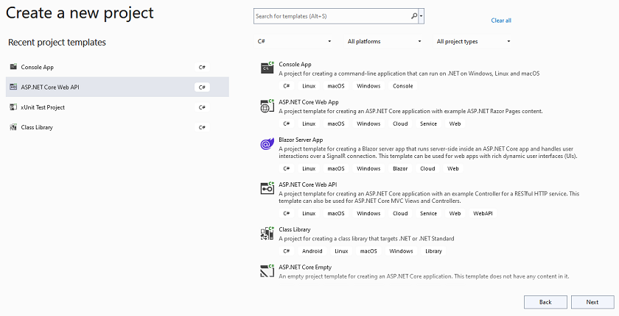Open the C# language filter dropdown
Image resolution: width=619 pixels, height=316 pixels.
coord(294,41)
